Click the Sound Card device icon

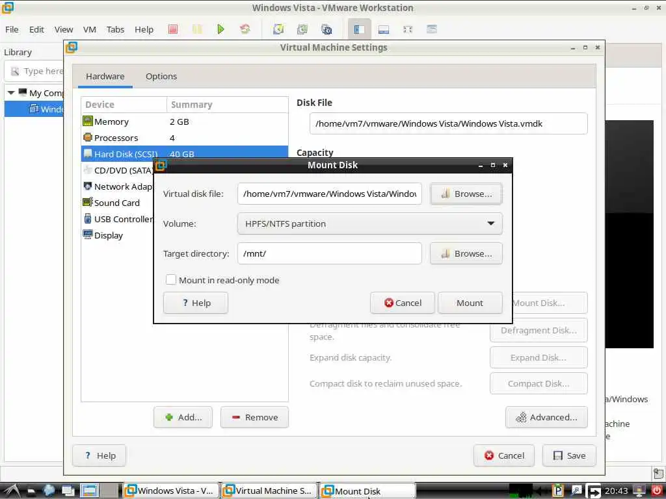coord(88,203)
